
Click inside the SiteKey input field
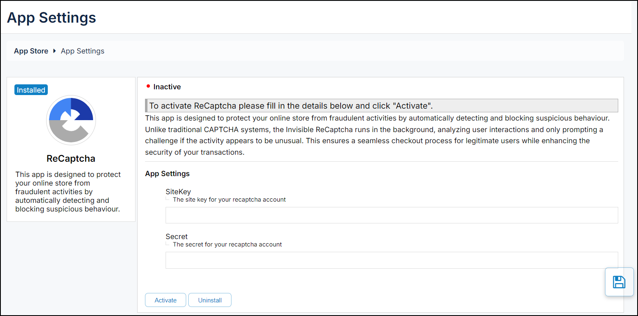391,215
